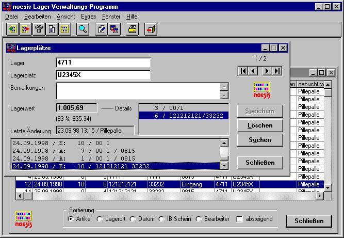The width and height of the screenshot is (344, 238).
Task: Click the table vertical scrollbar thumb
Action: tap(328, 92)
